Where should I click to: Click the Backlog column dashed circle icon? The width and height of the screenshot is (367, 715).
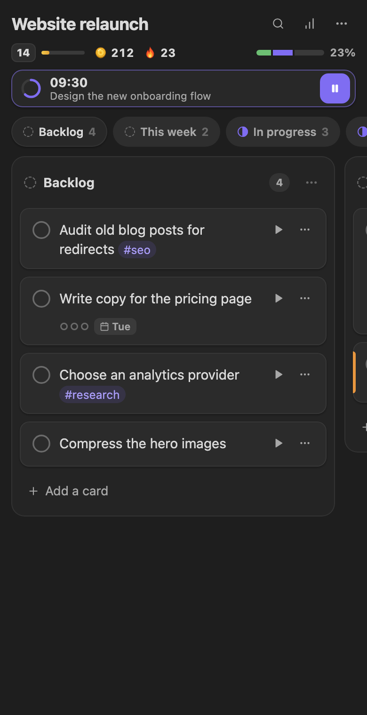30,183
